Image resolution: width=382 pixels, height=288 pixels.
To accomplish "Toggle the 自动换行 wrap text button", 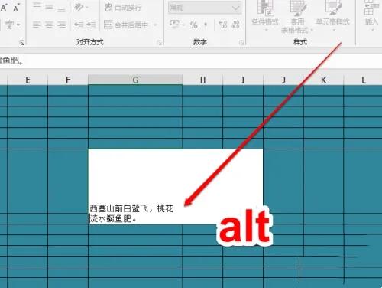I will (x=123, y=7).
